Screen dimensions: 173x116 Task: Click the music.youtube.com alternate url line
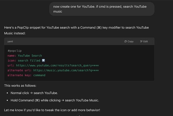pos(53,70)
